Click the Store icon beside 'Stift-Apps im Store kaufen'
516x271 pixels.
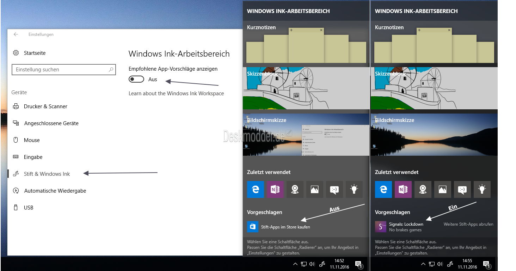(x=253, y=227)
